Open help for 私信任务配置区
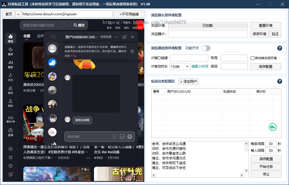The image size is (289, 185). (x=280, y=81)
